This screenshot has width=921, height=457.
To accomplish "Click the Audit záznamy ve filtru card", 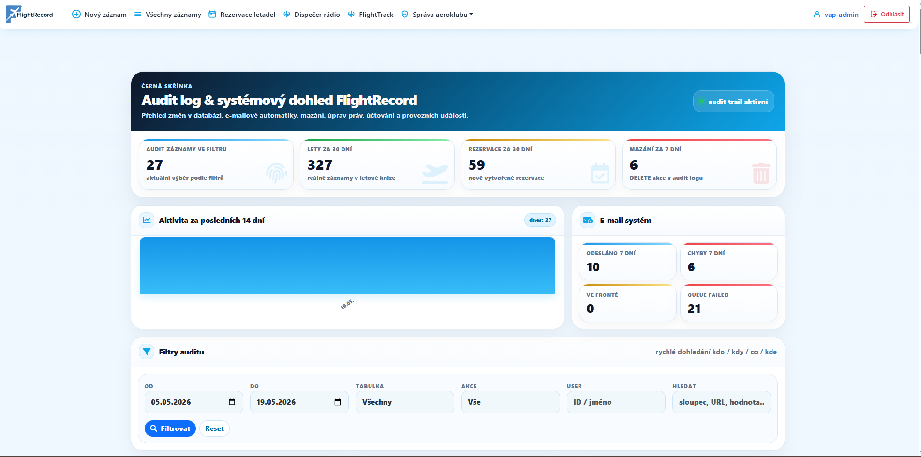I will click(216, 164).
